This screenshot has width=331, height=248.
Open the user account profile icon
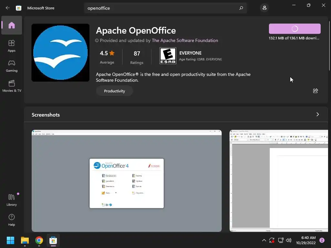[x=264, y=8]
